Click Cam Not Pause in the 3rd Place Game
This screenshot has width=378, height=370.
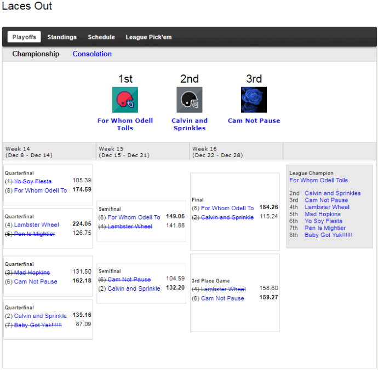click(222, 298)
